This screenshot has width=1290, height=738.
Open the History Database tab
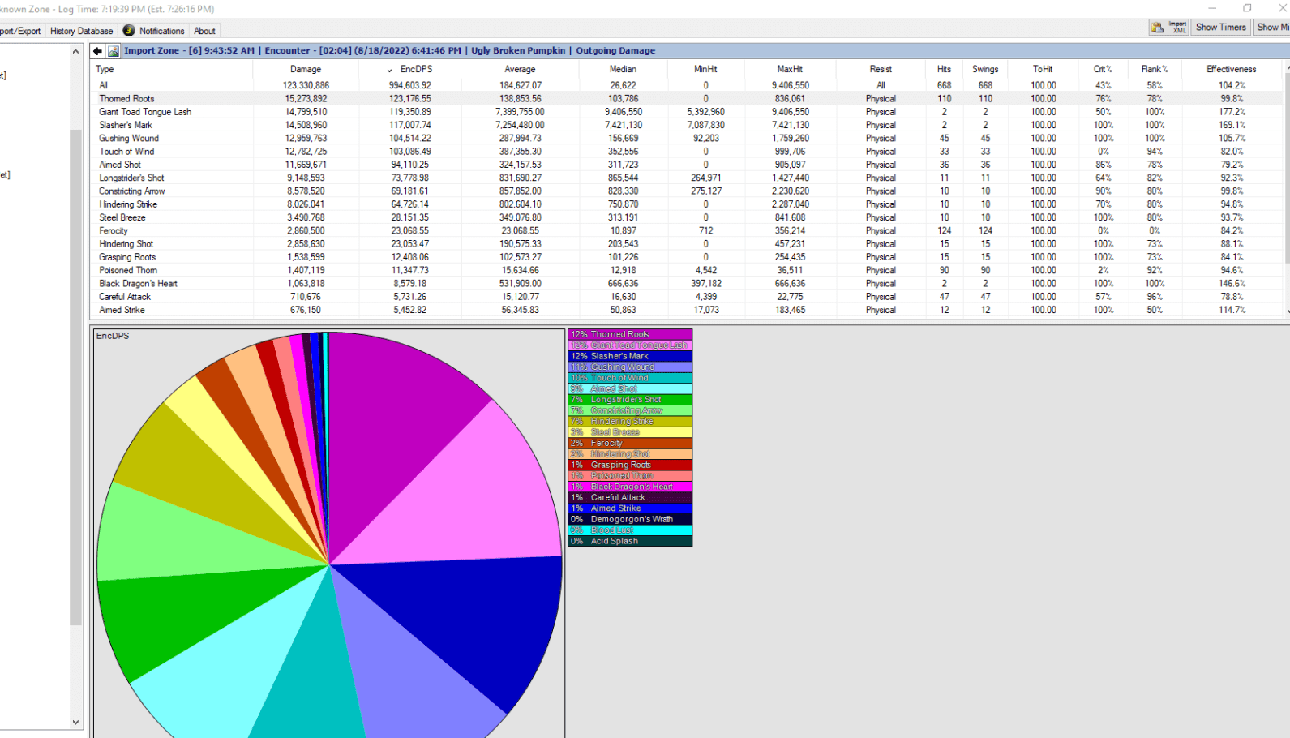point(81,31)
